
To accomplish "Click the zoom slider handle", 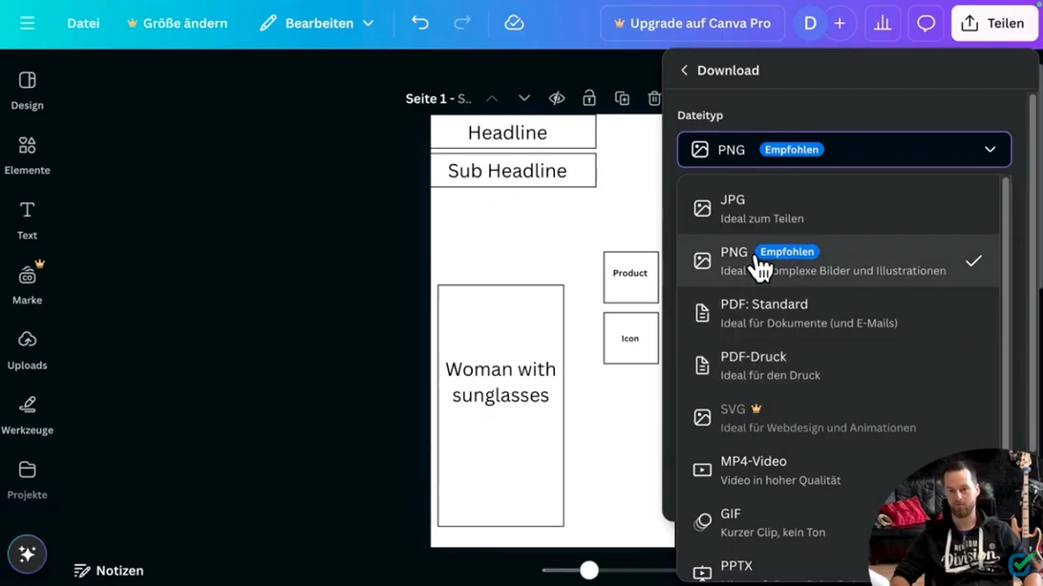I will [x=589, y=570].
